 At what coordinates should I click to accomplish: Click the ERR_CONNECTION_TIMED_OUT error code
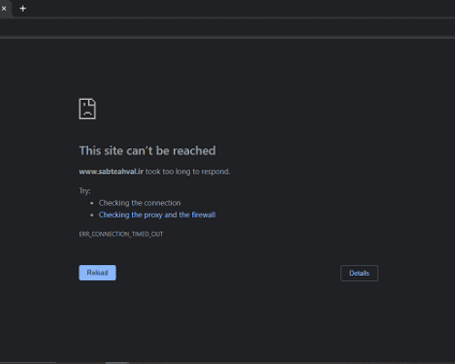pos(121,234)
